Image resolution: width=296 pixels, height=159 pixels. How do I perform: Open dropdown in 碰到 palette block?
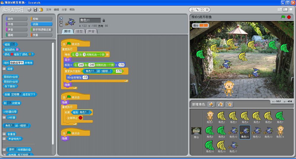click(13, 44)
